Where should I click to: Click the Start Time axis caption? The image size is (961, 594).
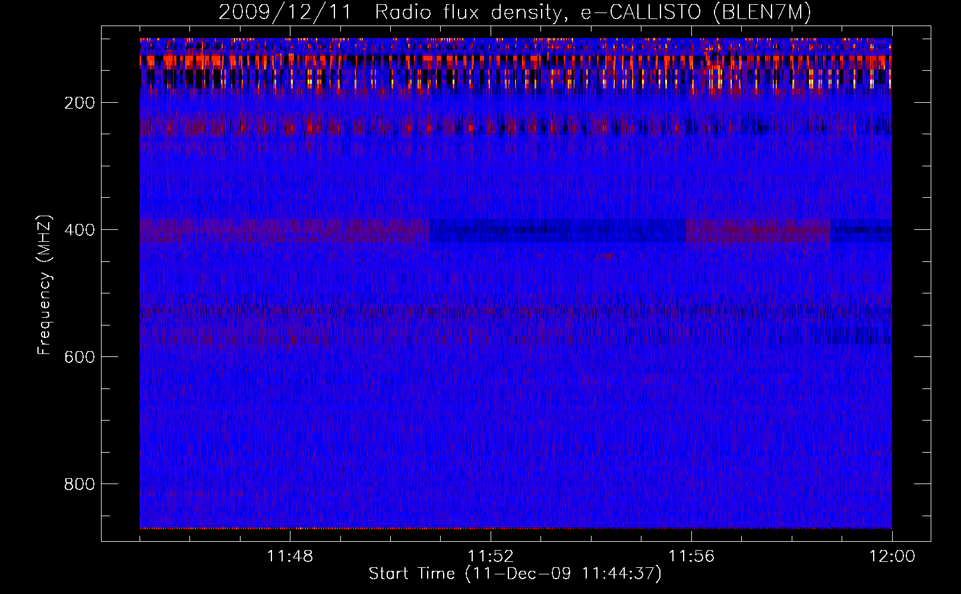tap(515, 574)
